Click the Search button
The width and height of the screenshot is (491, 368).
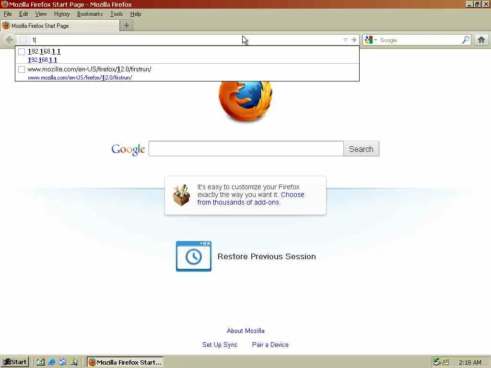pos(362,149)
